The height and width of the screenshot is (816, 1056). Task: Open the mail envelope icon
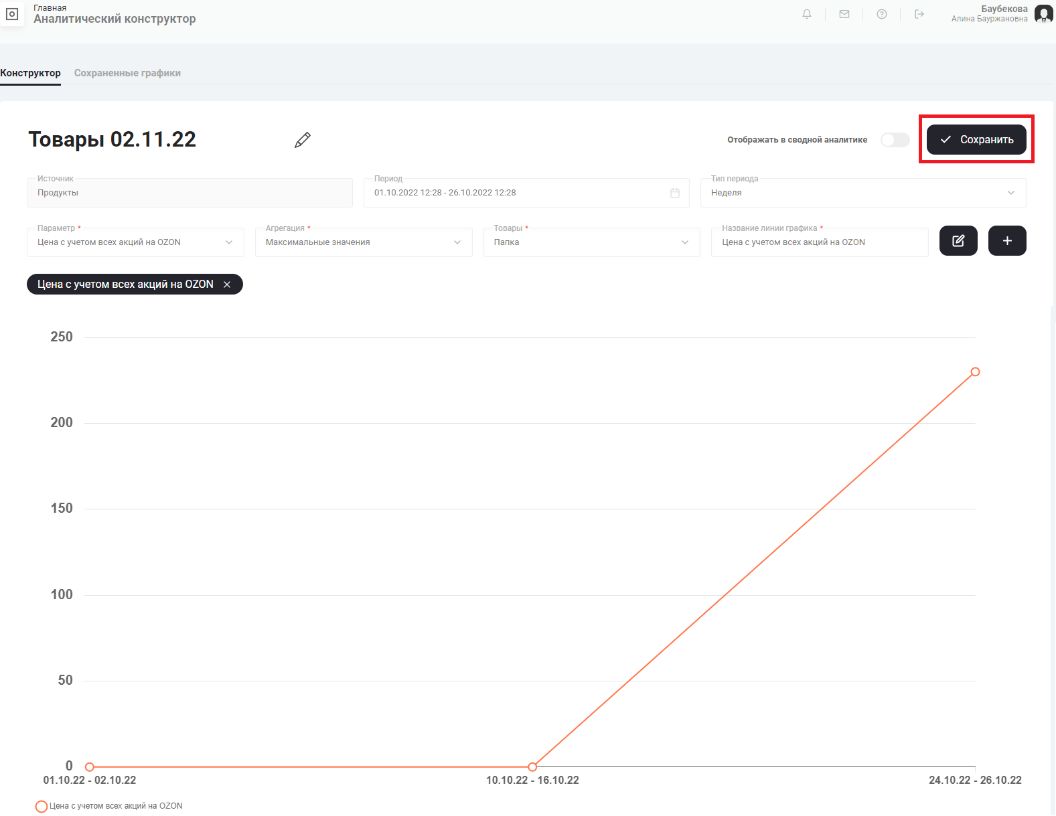(844, 14)
